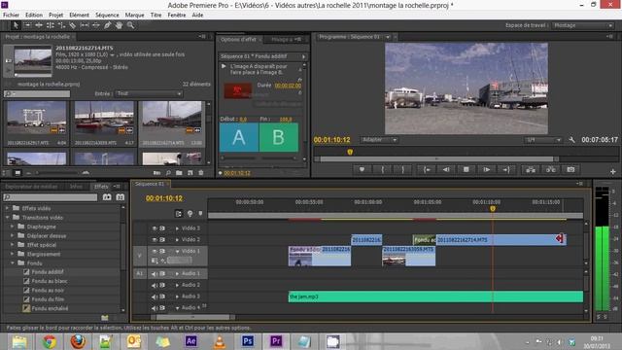
Task: Add timeline marker button in Sequence panel
Action: point(200,214)
